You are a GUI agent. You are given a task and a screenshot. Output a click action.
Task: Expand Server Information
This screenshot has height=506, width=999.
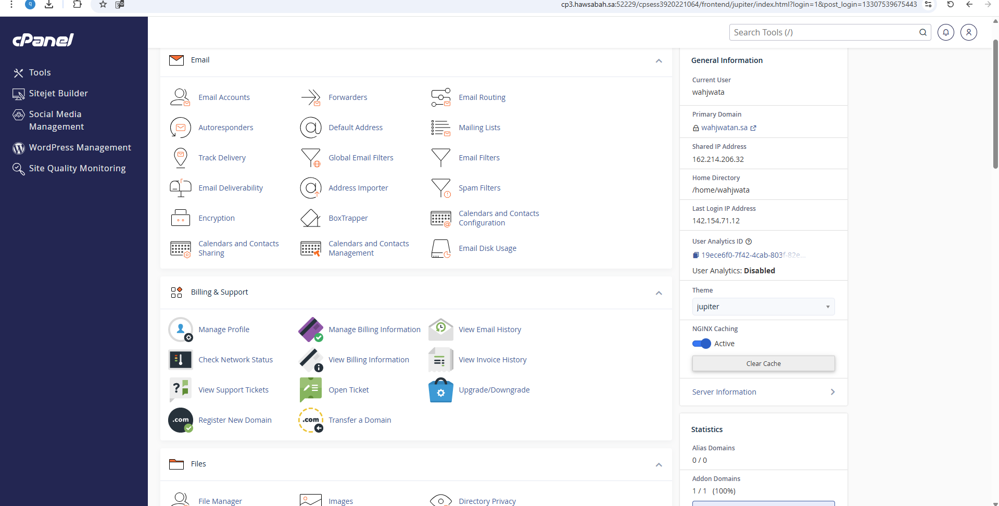coord(763,392)
